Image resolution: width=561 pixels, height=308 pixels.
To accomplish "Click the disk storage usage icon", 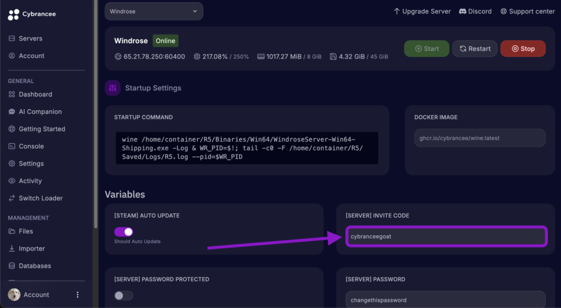I will [x=333, y=56].
